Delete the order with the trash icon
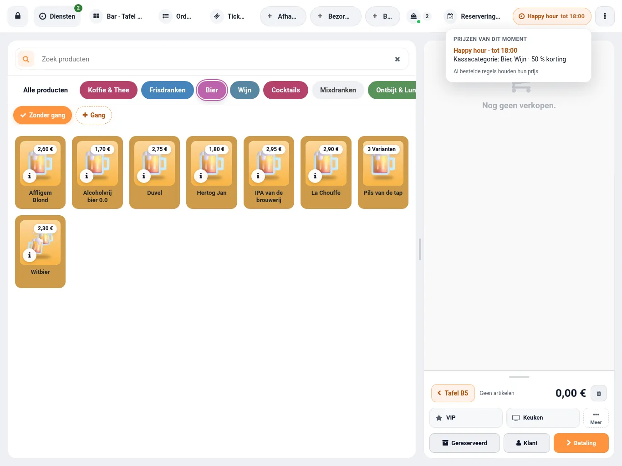 599,393
